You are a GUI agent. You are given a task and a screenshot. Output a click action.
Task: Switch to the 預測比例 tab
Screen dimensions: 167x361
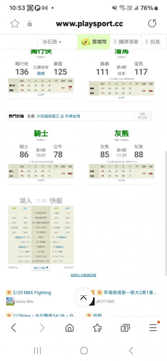click(x=69, y=268)
